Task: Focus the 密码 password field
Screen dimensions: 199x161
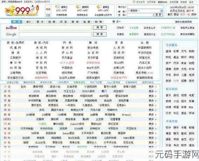Action: [140, 15]
